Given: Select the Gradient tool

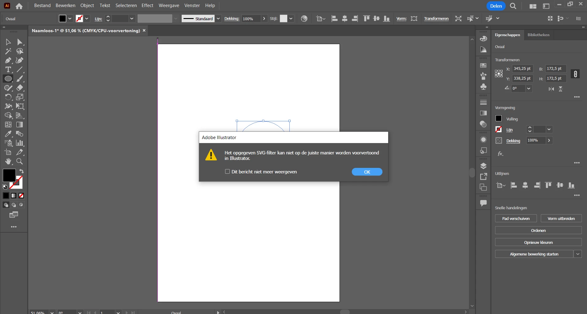Looking at the screenshot, I should click(x=20, y=125).
